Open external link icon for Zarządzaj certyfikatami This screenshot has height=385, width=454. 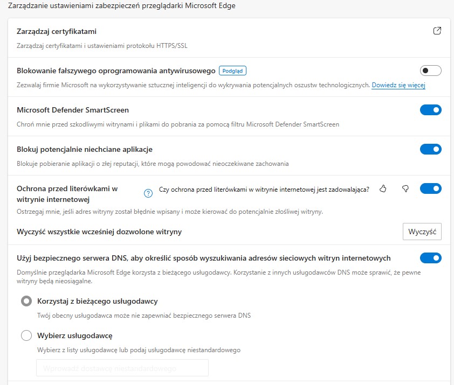coord(437,31)
